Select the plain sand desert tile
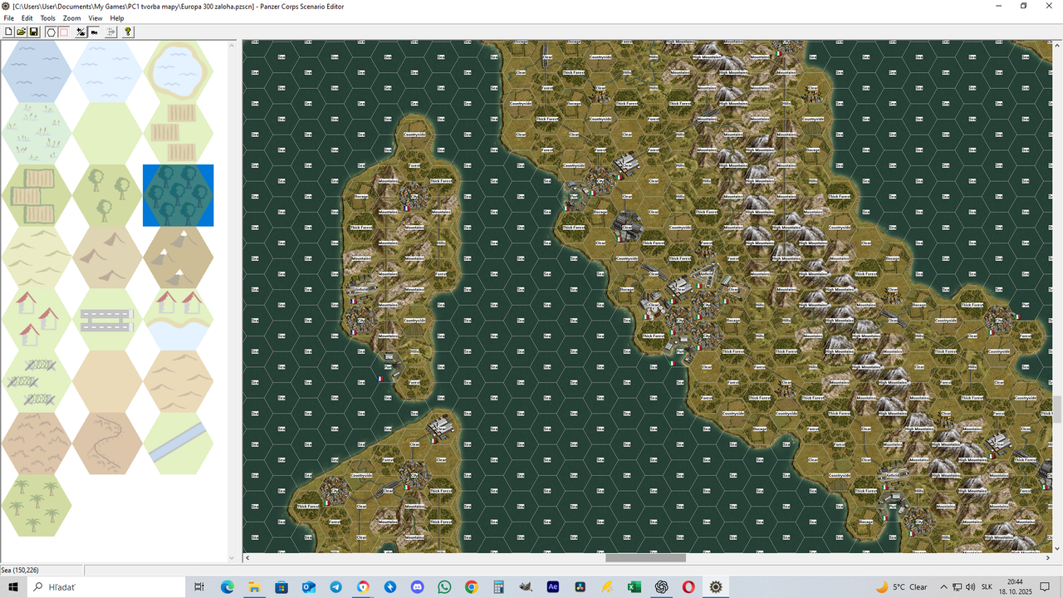The height and width of the screenshot is (598, 1063). click(107, 381)
